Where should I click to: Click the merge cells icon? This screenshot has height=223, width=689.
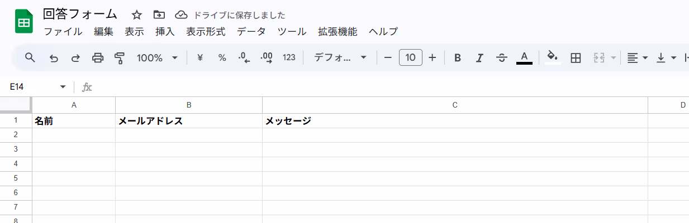click(599, 57)
